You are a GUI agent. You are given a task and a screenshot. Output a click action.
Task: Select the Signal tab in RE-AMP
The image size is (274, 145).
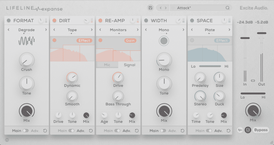tap(130, 65)
